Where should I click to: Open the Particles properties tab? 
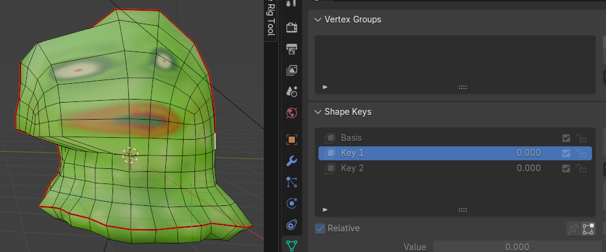coord(292,182)
